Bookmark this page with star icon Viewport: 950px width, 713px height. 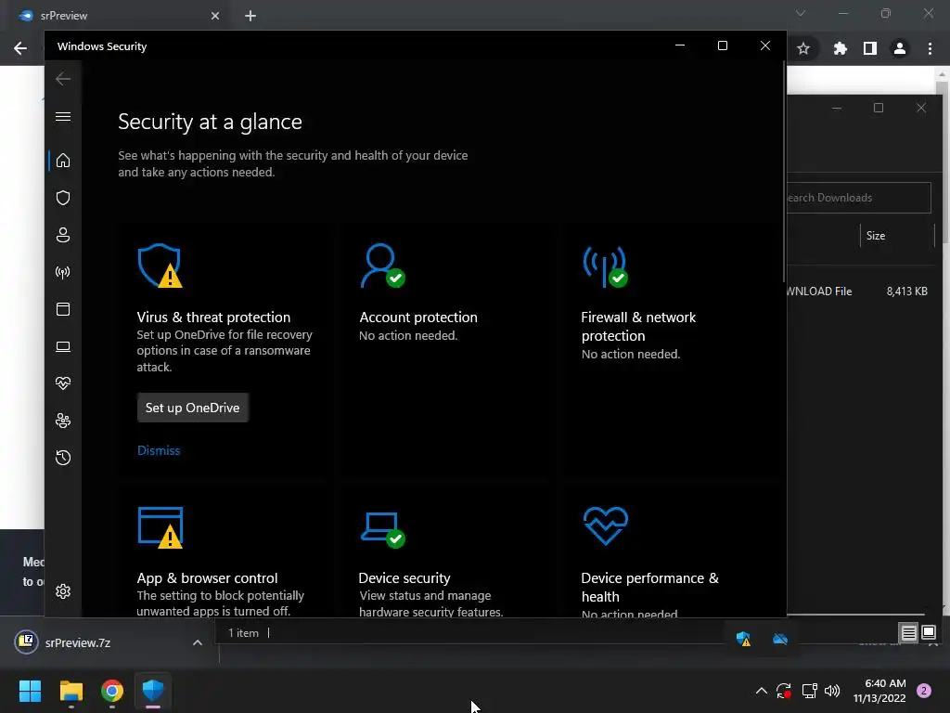click(803, 48)
